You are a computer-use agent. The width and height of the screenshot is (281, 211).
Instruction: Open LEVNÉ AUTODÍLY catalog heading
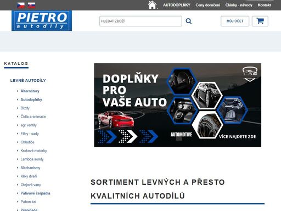pos(28,81)
